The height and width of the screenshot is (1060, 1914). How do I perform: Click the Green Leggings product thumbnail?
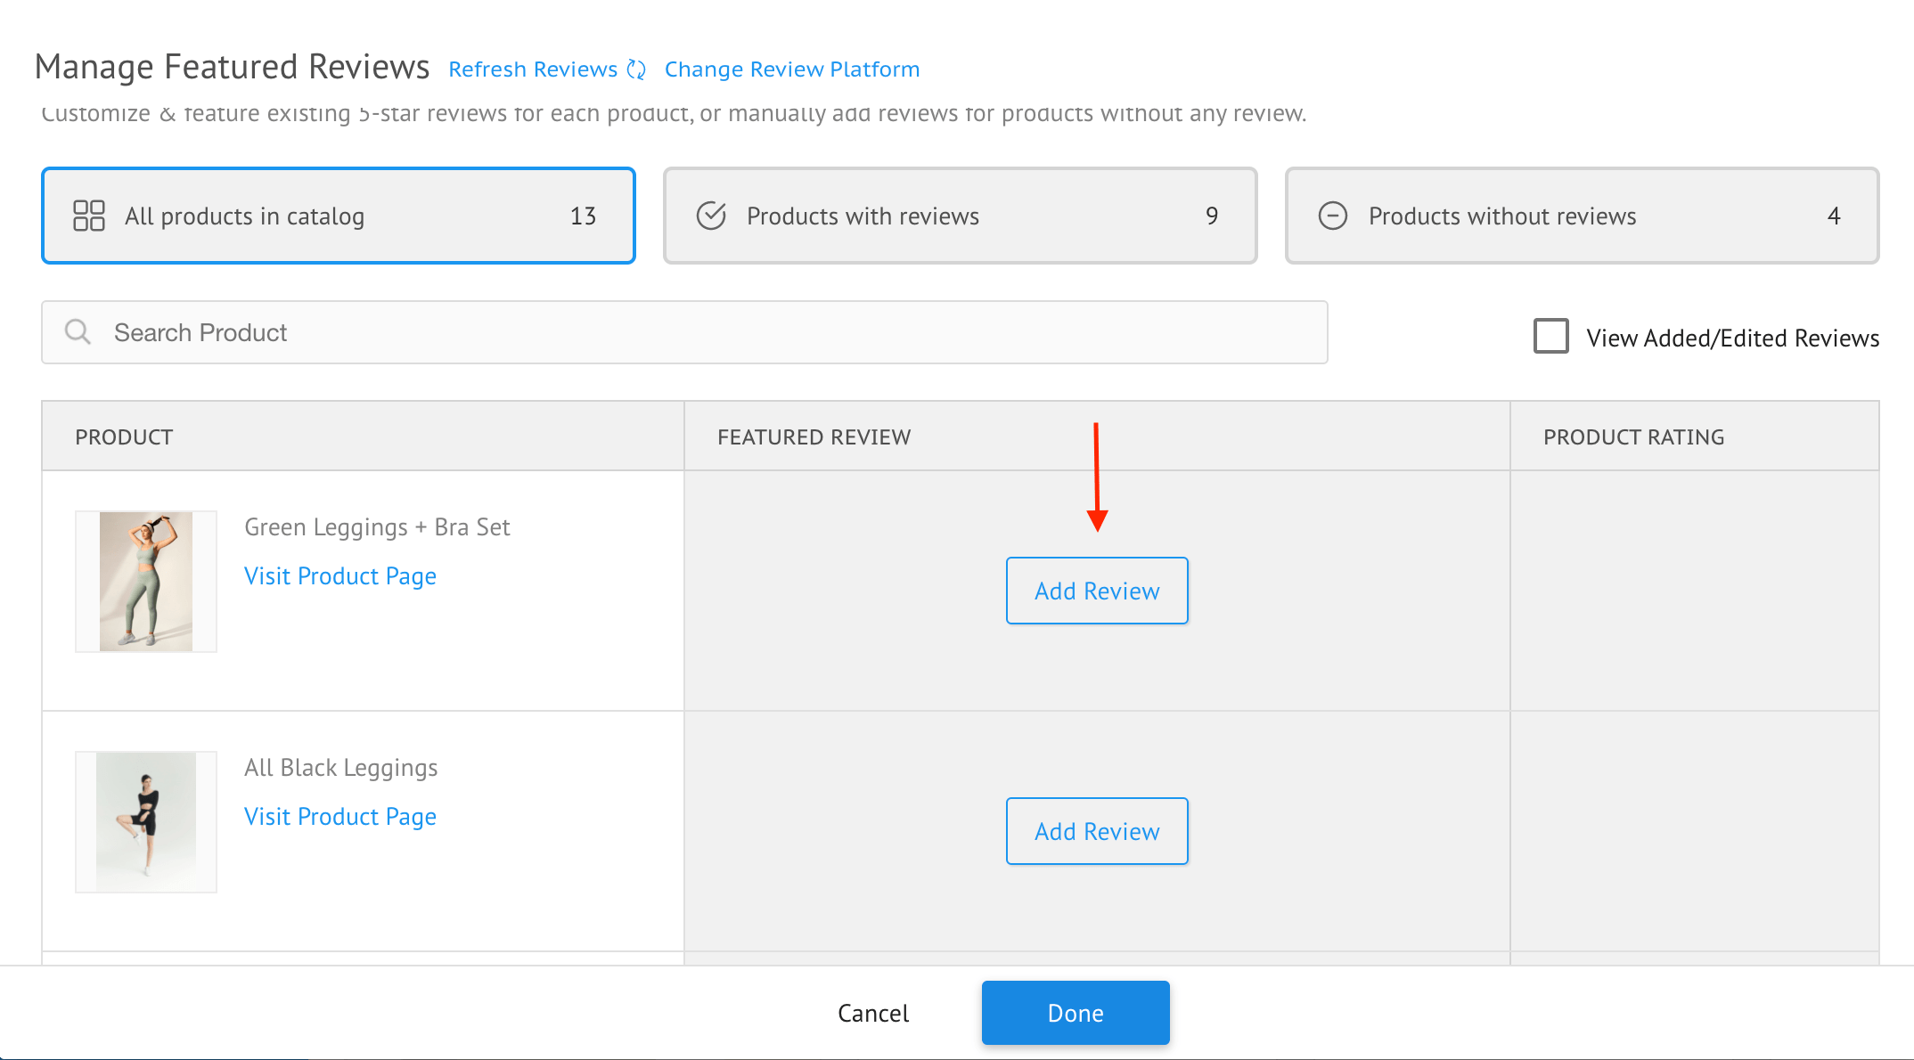click(146, 582)
